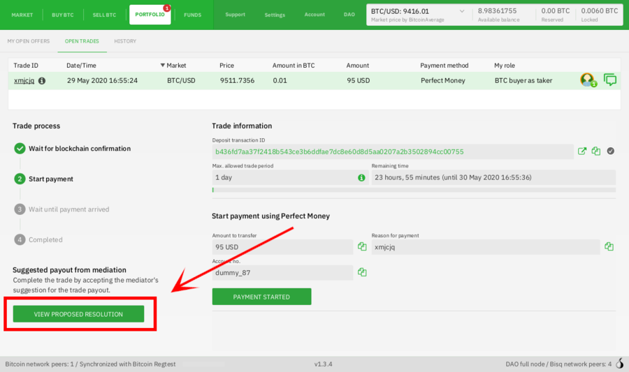Copy the deposit transaction ID

tap(596, 151)
